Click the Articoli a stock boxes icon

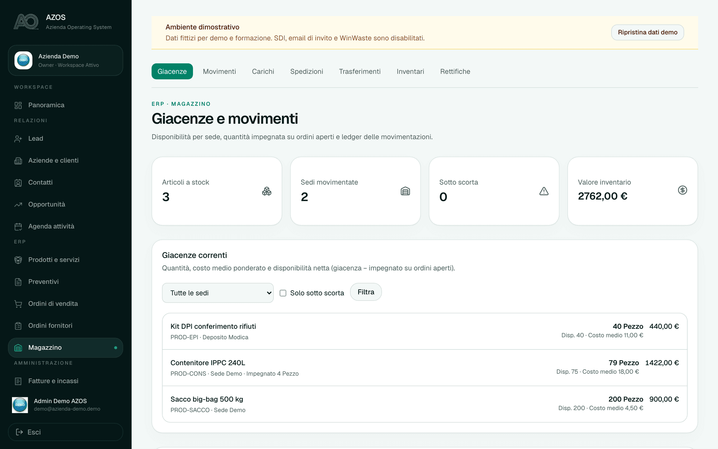point(267,191)
